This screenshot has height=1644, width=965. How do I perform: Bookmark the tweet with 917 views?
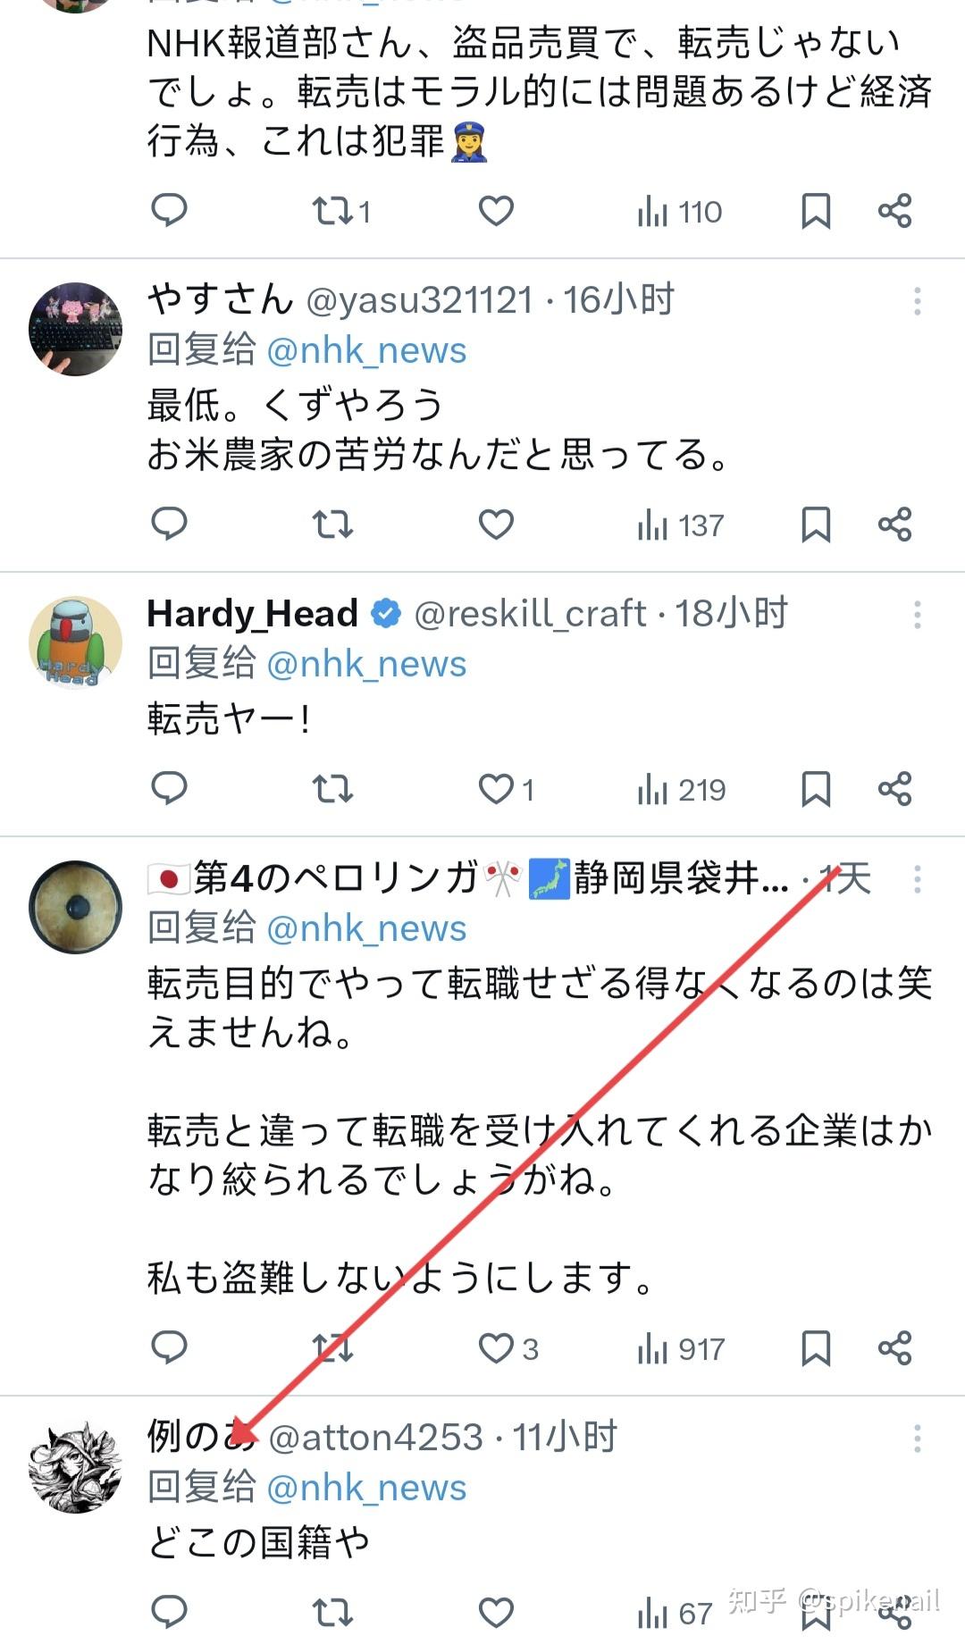816,1348
